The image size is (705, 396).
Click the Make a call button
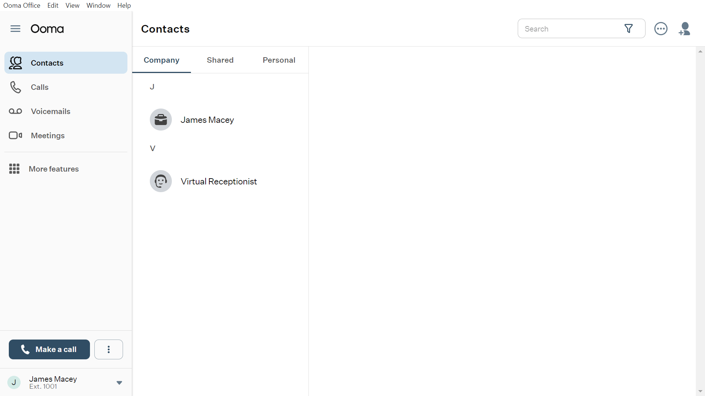50,349
